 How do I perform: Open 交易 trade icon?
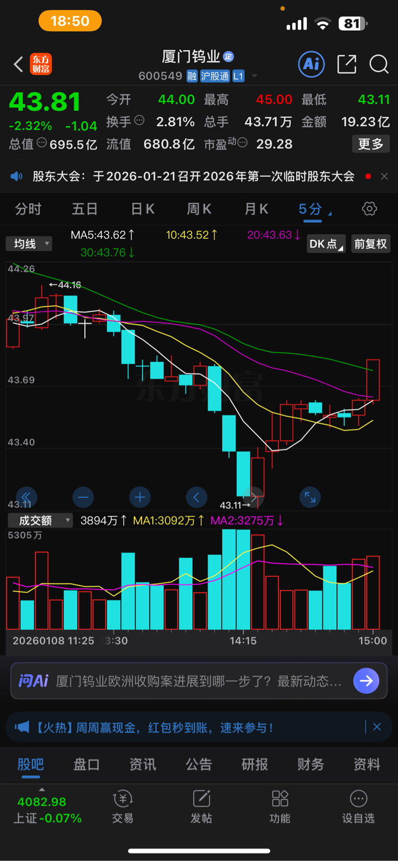(123, 807)
